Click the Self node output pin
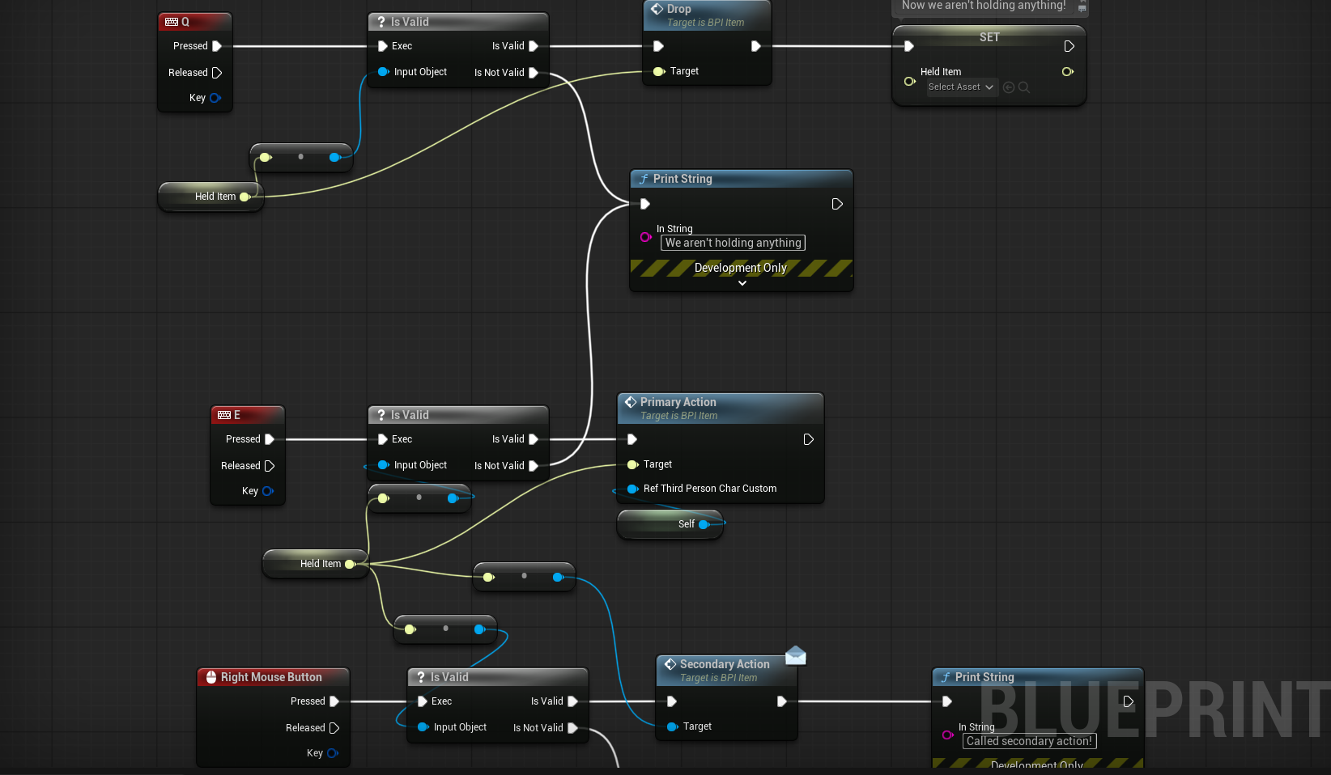The width and height of the screenshot is (1331, 775). click(704, 524)
